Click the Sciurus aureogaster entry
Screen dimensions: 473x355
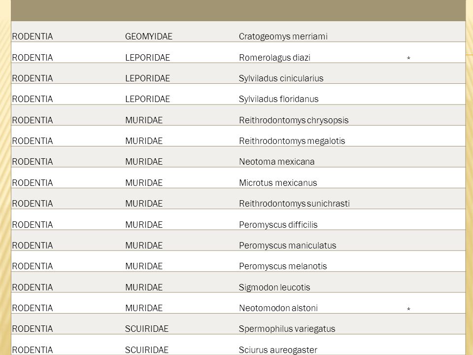click(278, 350)
